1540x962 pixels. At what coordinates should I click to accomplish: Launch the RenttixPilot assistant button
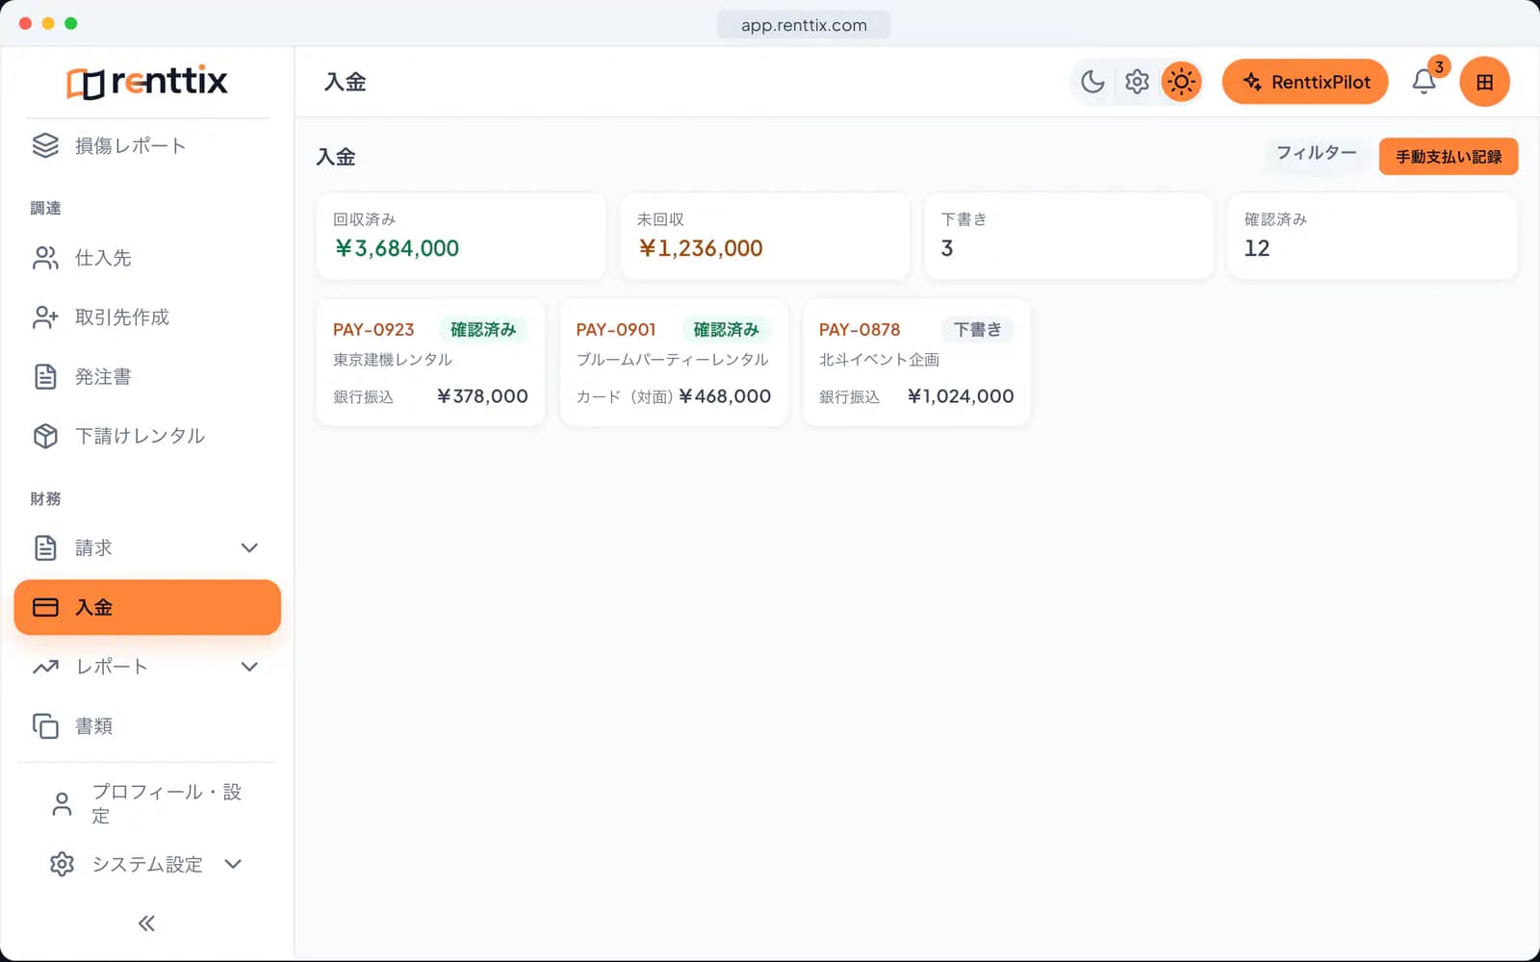click(1305, 82)
